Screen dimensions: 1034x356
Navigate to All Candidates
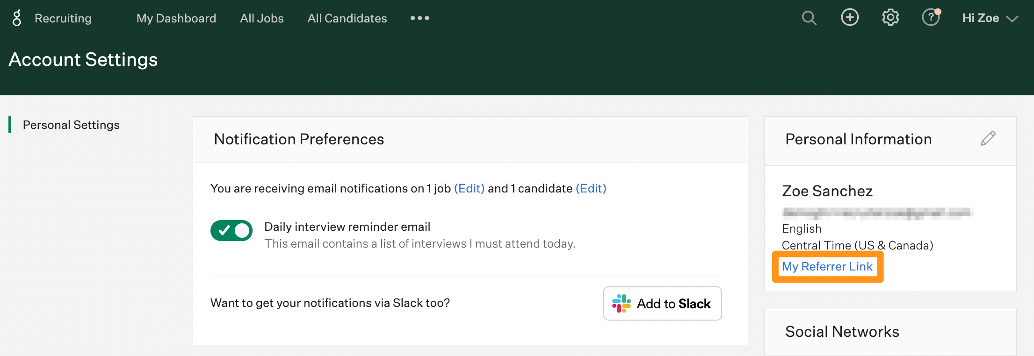347,18
